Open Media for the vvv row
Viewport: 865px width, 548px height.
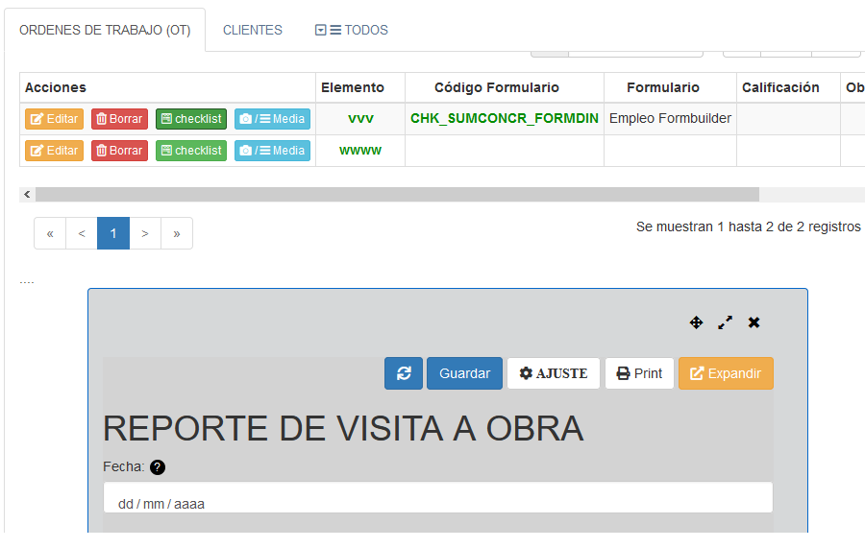coord(272,119)
